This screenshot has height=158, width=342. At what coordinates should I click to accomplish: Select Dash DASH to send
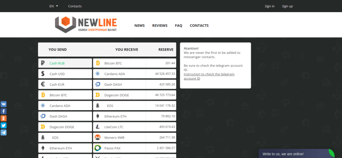[65, 116]
